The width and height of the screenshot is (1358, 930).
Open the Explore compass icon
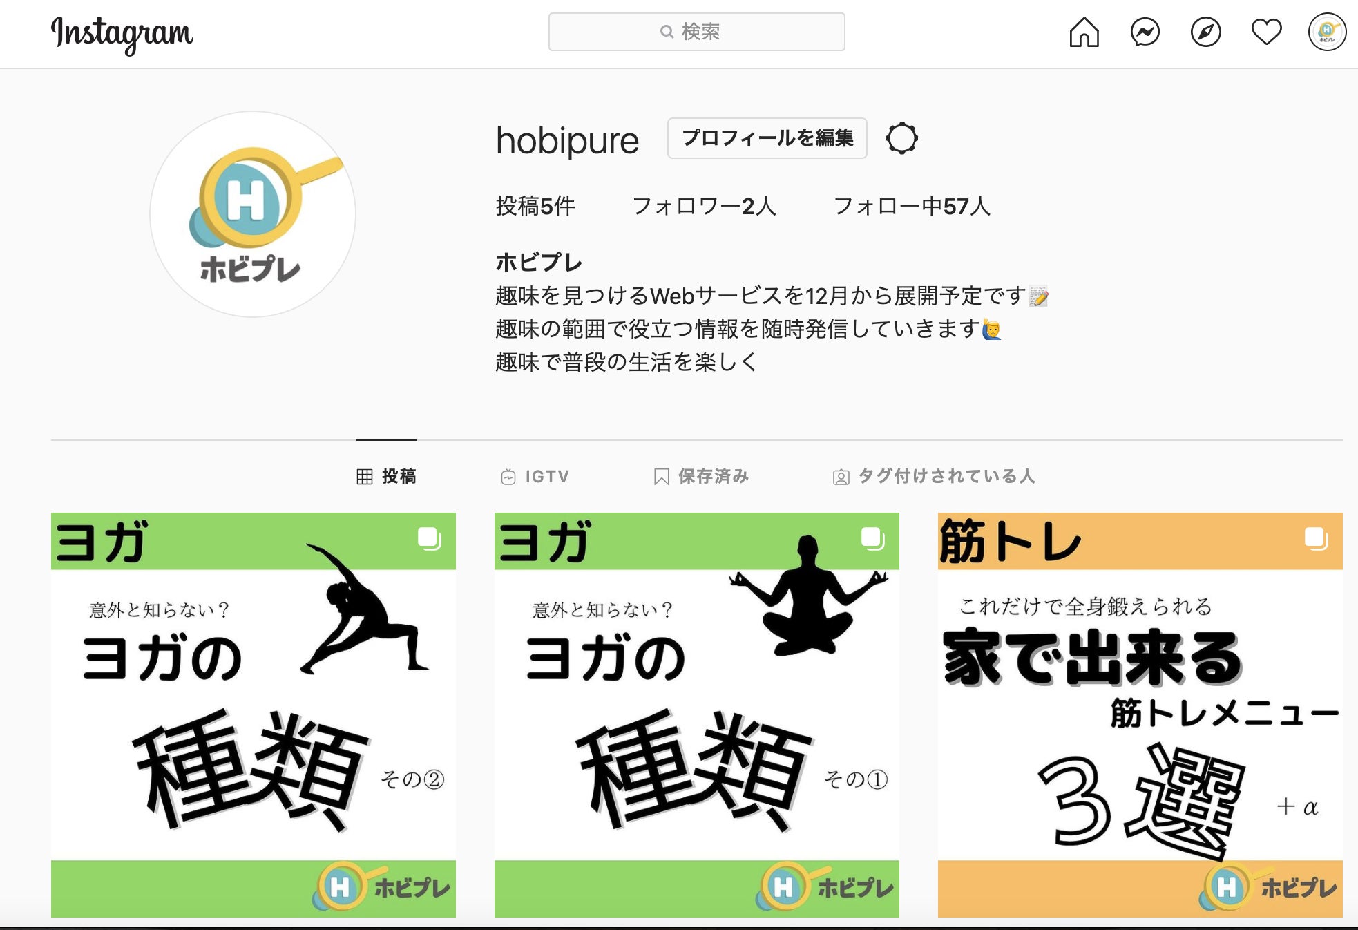(1205, 32)
